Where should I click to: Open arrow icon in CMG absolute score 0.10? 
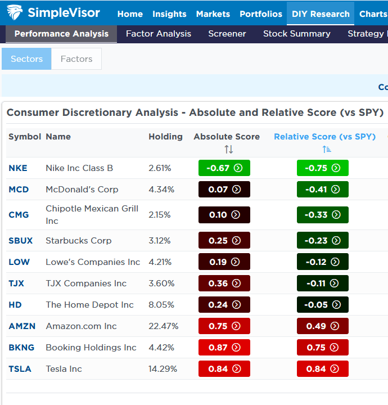pyautogui.click(x=236, y=215)
